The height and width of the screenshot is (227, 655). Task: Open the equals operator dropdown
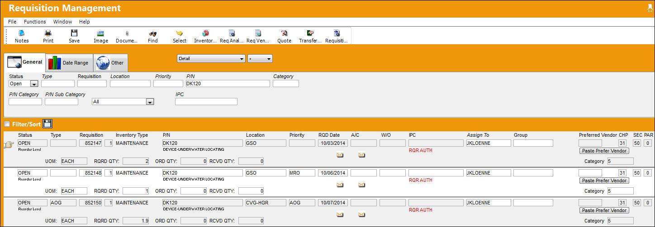pos(260,59)
